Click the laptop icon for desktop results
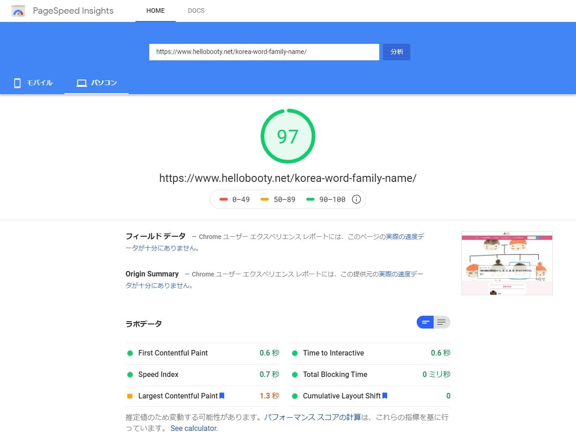This screenshot has width=576, height=435. (82, 83)
